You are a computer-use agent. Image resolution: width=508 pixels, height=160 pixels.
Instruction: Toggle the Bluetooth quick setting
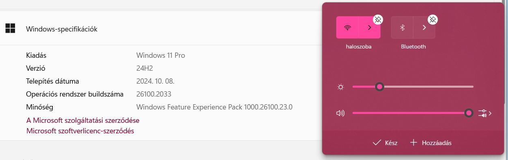coord(402,27)
